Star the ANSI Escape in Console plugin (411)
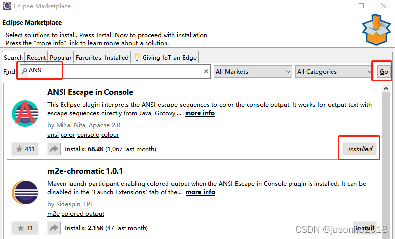The height and width of the screenshot is (239, 395). pos(25,149)
